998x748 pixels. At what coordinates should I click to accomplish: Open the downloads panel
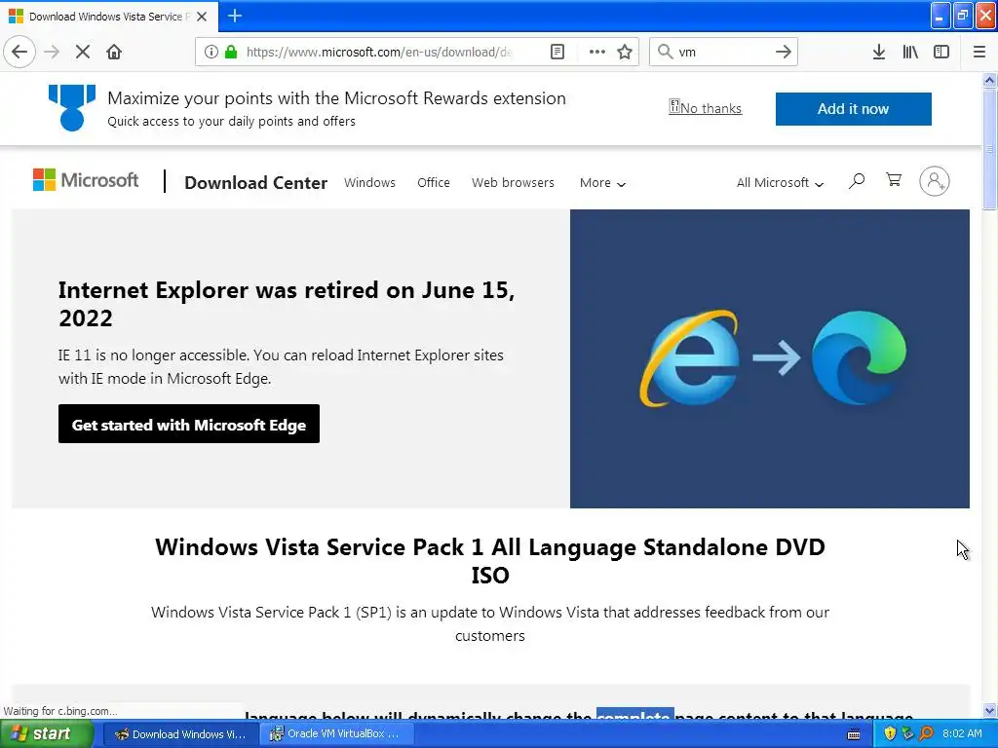click(x=879, y=52)
